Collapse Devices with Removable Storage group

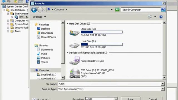68,52
